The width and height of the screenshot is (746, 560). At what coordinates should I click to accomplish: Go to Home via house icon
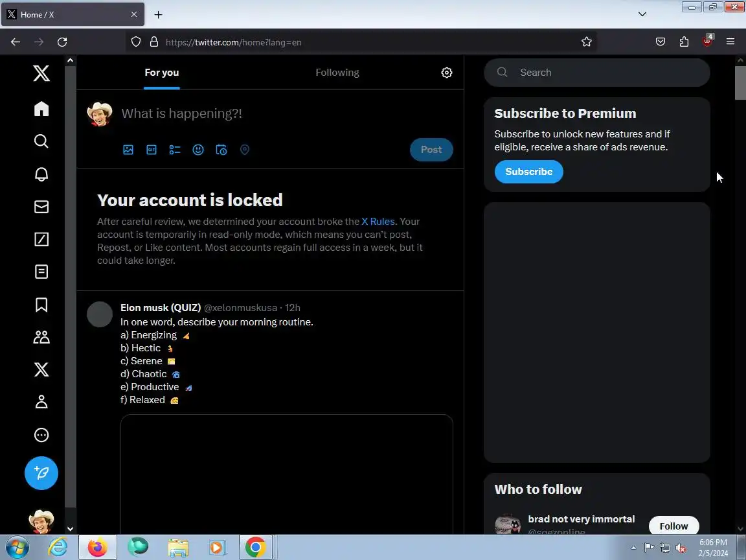tap(41, 109)
